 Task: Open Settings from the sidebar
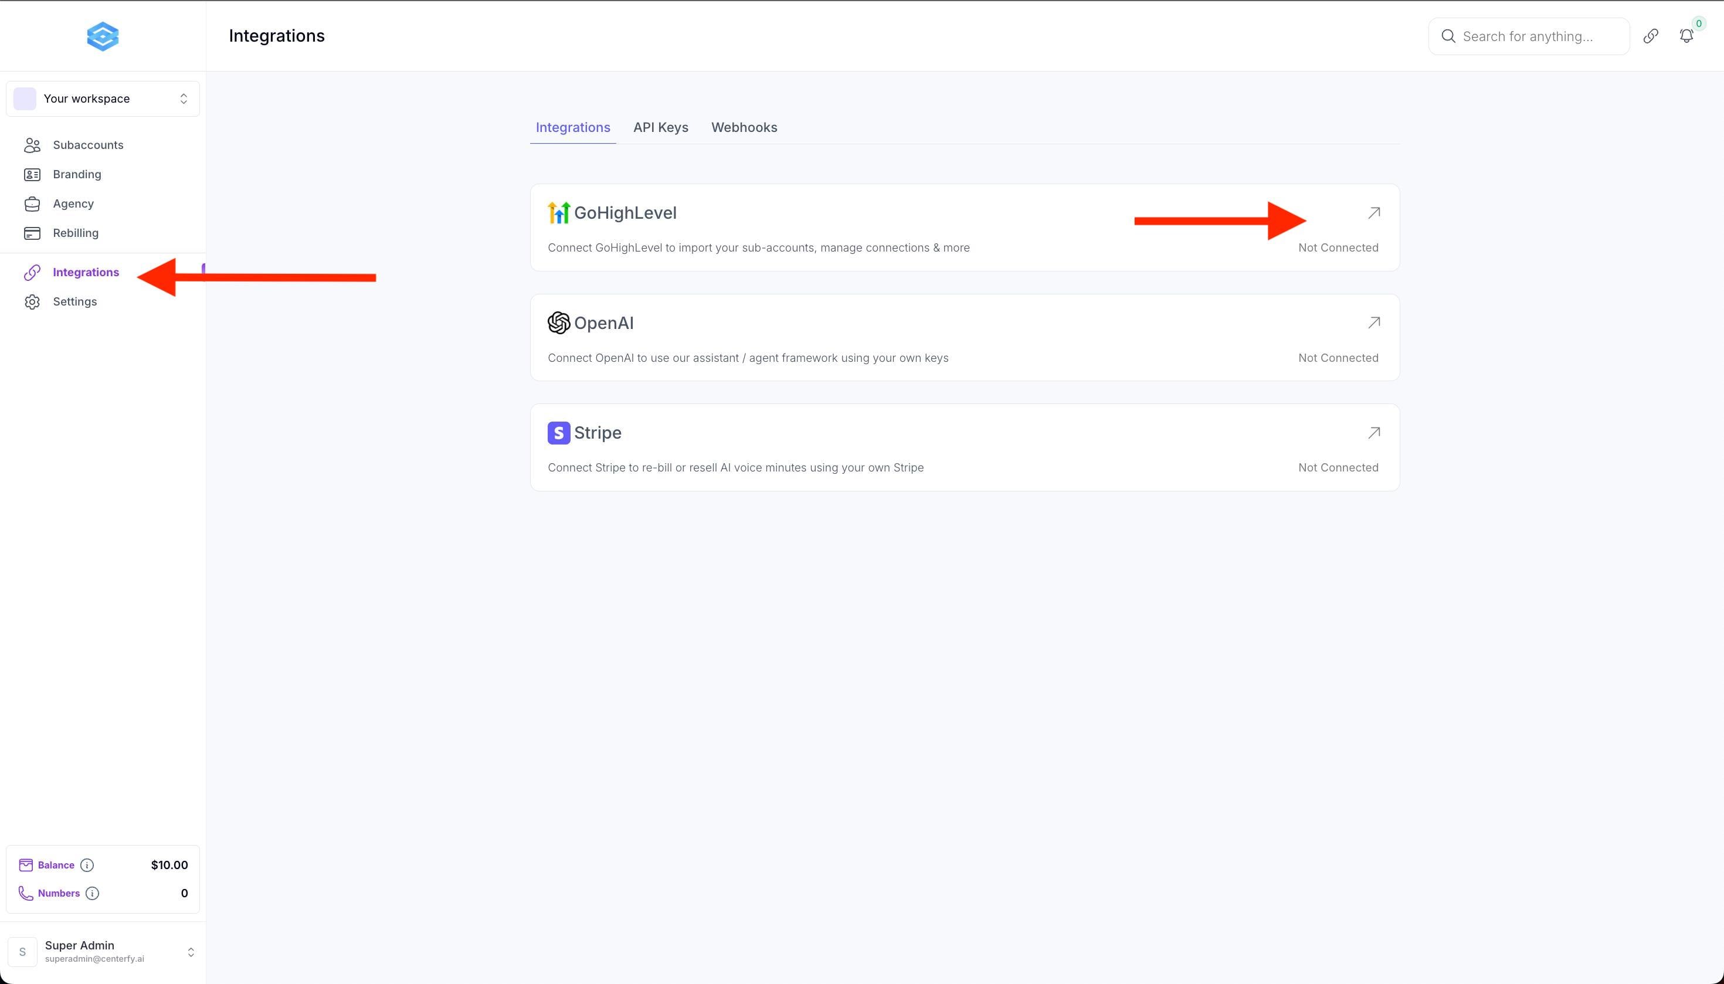(74, 302)
